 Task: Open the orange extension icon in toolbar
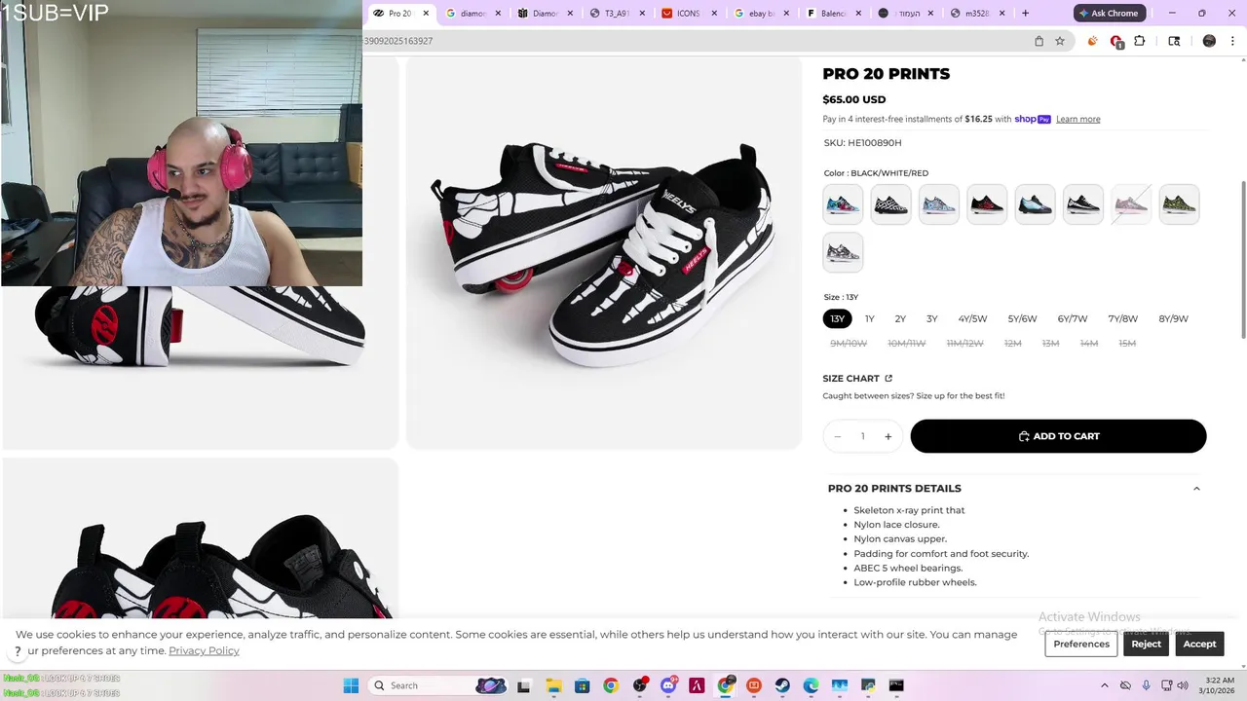1092,41
